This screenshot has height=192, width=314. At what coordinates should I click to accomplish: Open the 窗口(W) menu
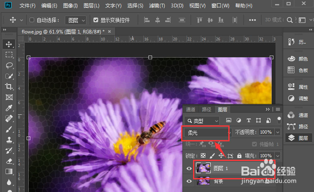pyautogui.click(x=221, y=6)
